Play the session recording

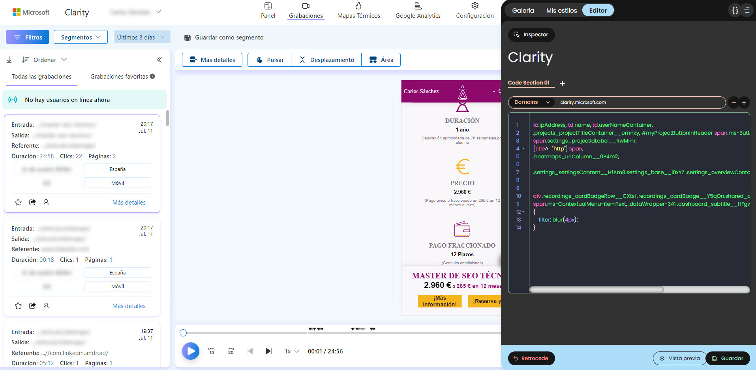[x=191, y=351]
